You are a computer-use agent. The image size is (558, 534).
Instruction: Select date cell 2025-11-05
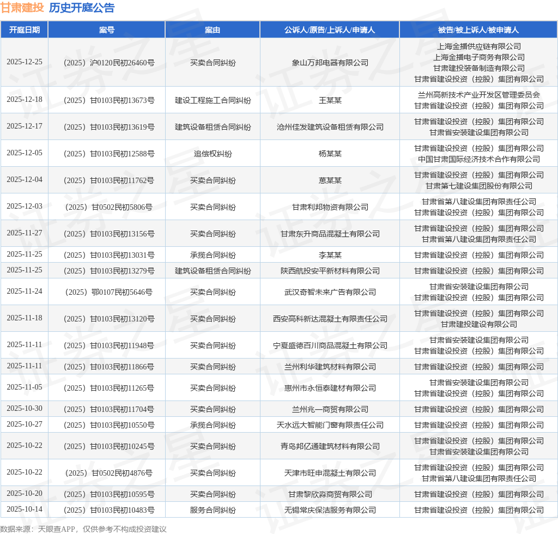coord(24,387)
